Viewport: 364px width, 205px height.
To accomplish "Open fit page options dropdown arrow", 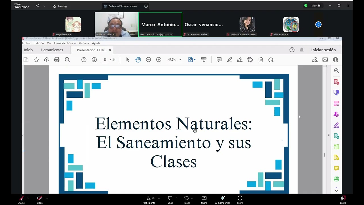I will pyautogui.click(x=195, y=60).
